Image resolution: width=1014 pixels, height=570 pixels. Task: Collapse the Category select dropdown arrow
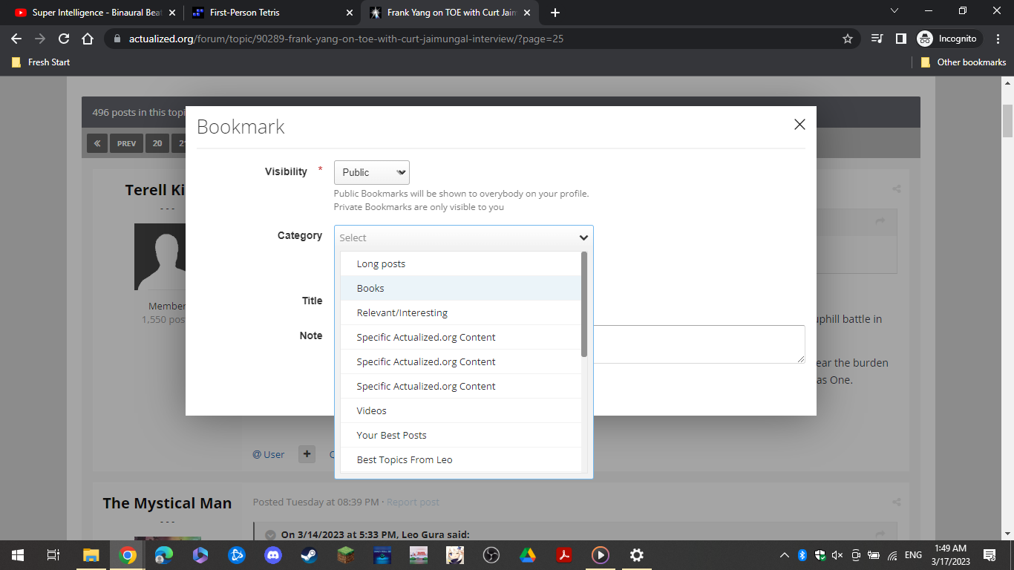(x=583, y=237)
